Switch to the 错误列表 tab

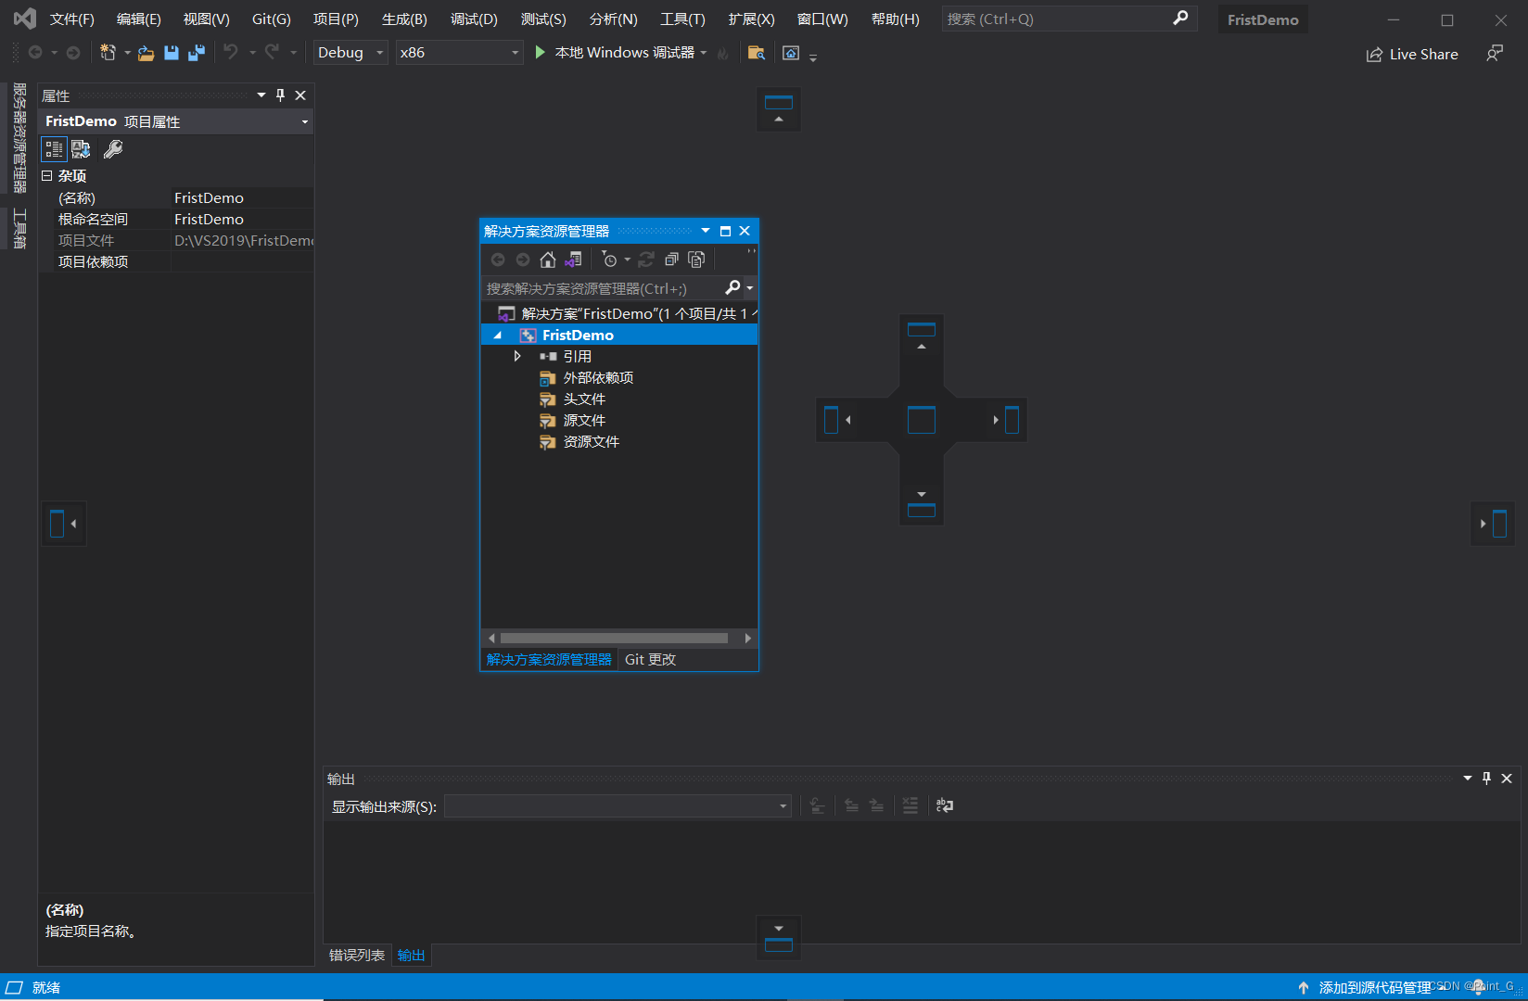pyautogui.click(x=357, y=955)
